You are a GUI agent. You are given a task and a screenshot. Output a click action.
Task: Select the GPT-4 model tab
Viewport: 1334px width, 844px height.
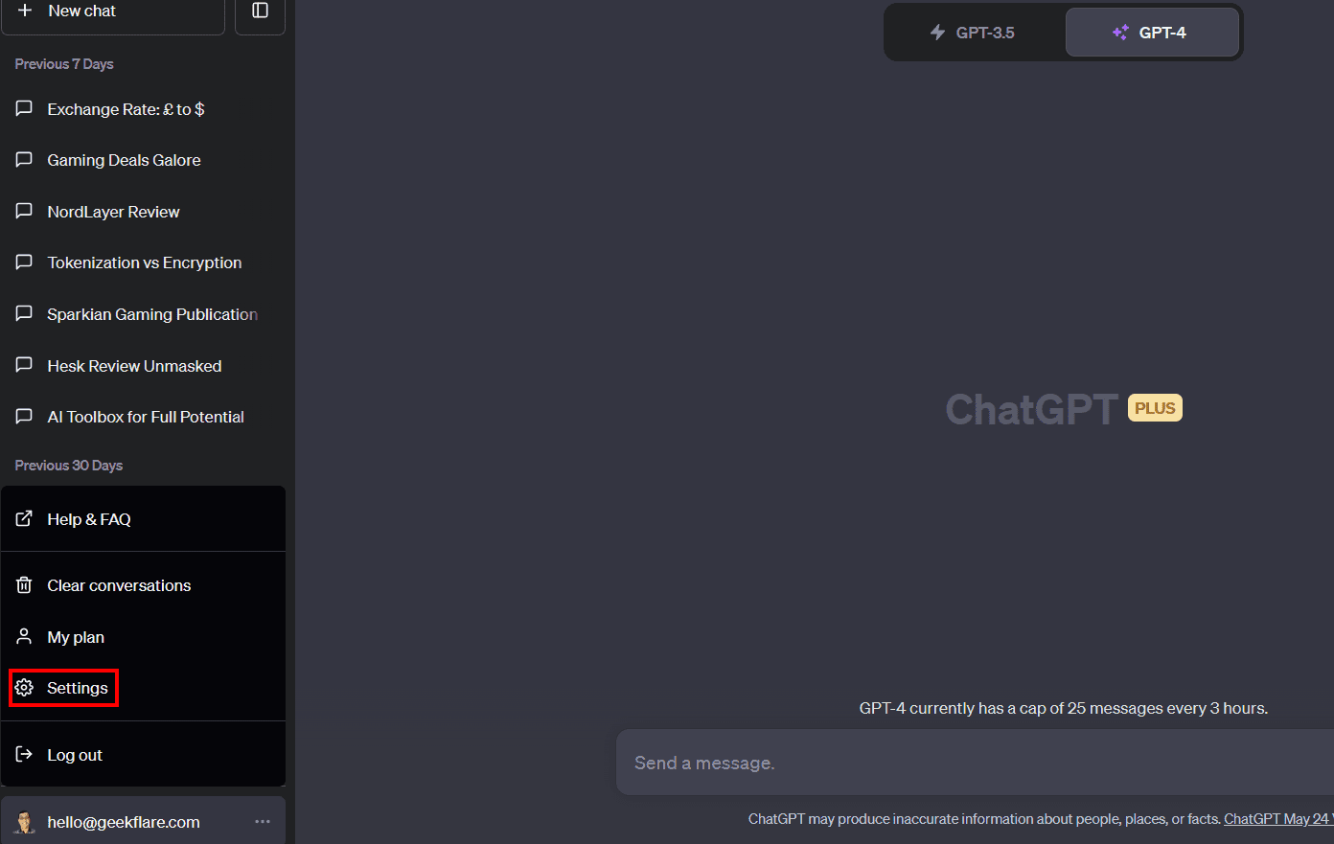tap(1152, 32)
